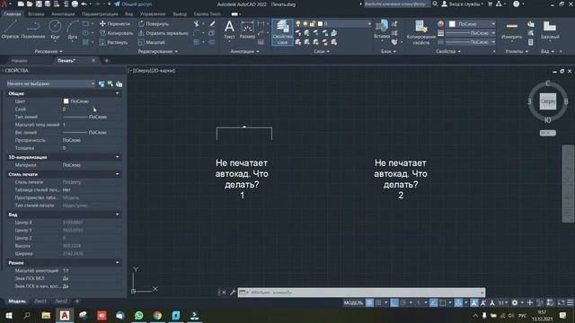Switch to the Модель layout tab
Screen dimensions: 575x323
(17, 301)
